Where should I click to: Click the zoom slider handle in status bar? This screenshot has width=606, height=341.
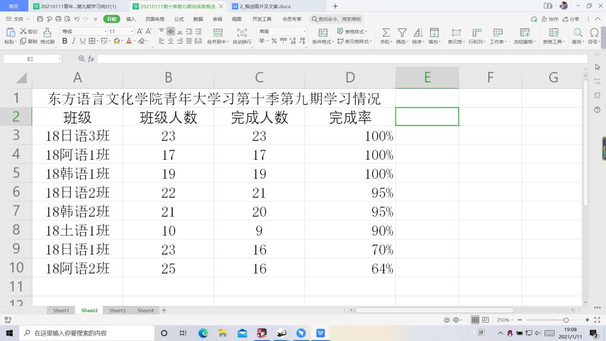(566, 320)
